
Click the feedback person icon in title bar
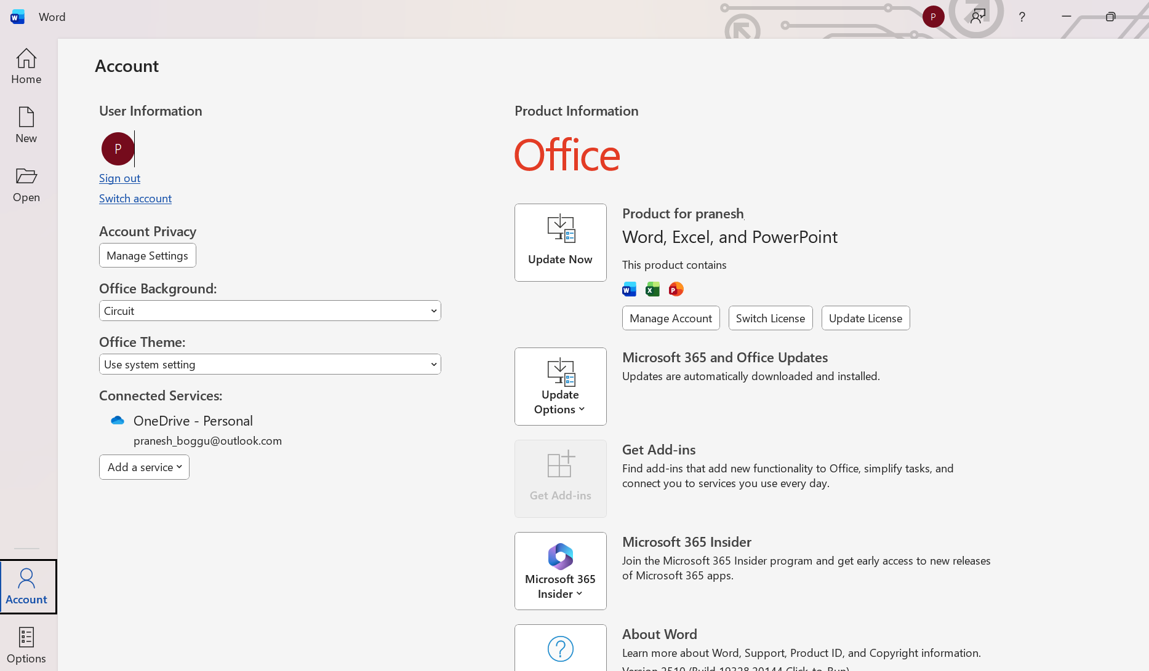pos(978,17)
